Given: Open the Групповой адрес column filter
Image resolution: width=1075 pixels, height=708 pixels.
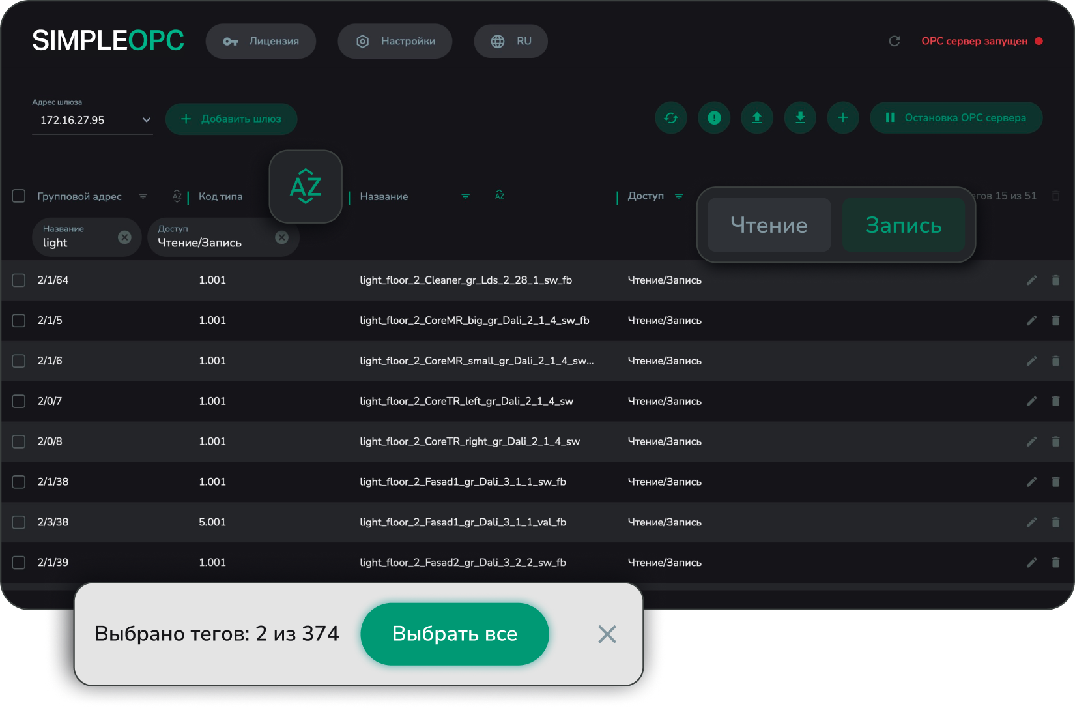Looking at the screenshot, I should 143,196.
